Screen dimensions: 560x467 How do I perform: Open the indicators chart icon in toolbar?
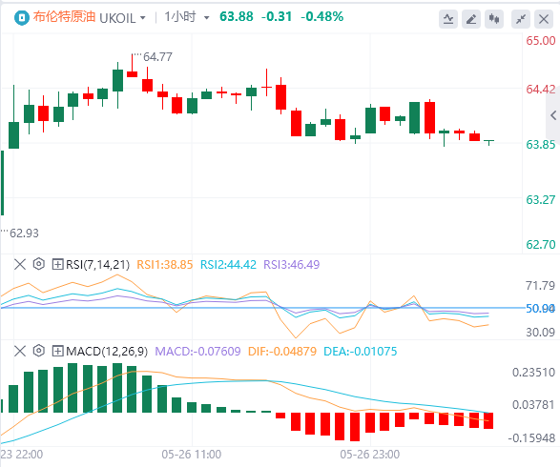[x=448, y=18]
